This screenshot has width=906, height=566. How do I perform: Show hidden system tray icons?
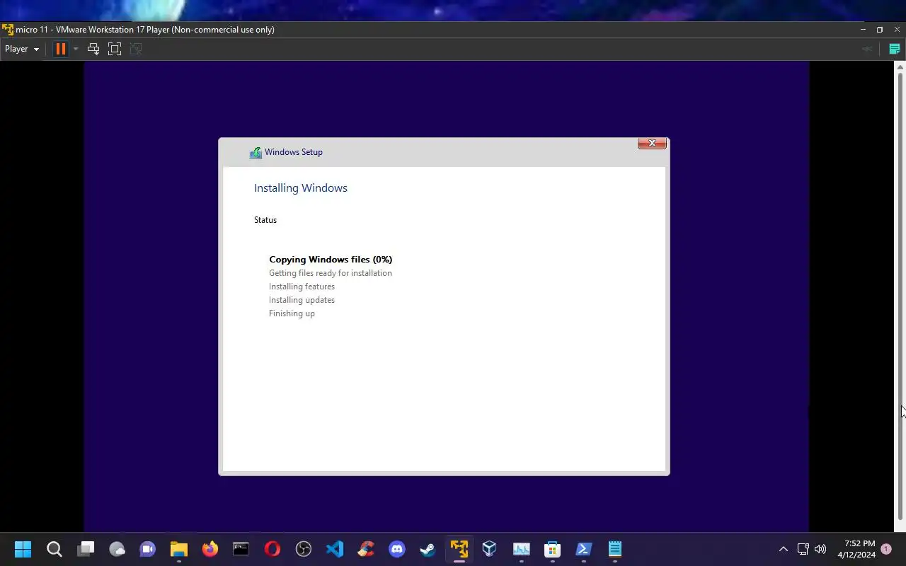[x=783, y=549]
